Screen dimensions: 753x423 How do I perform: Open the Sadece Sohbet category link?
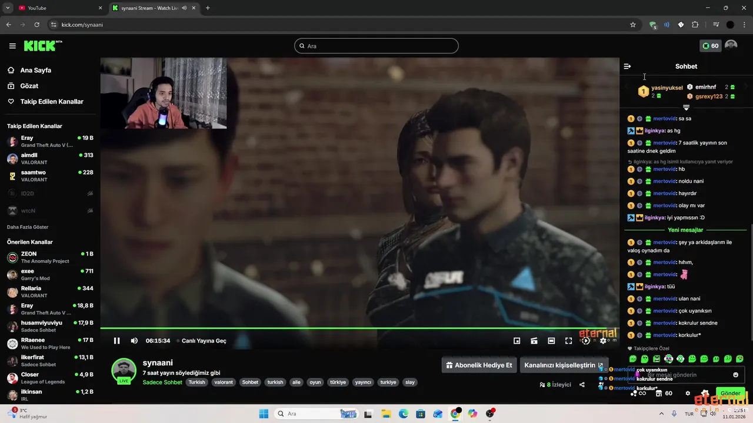click(162, 382)
